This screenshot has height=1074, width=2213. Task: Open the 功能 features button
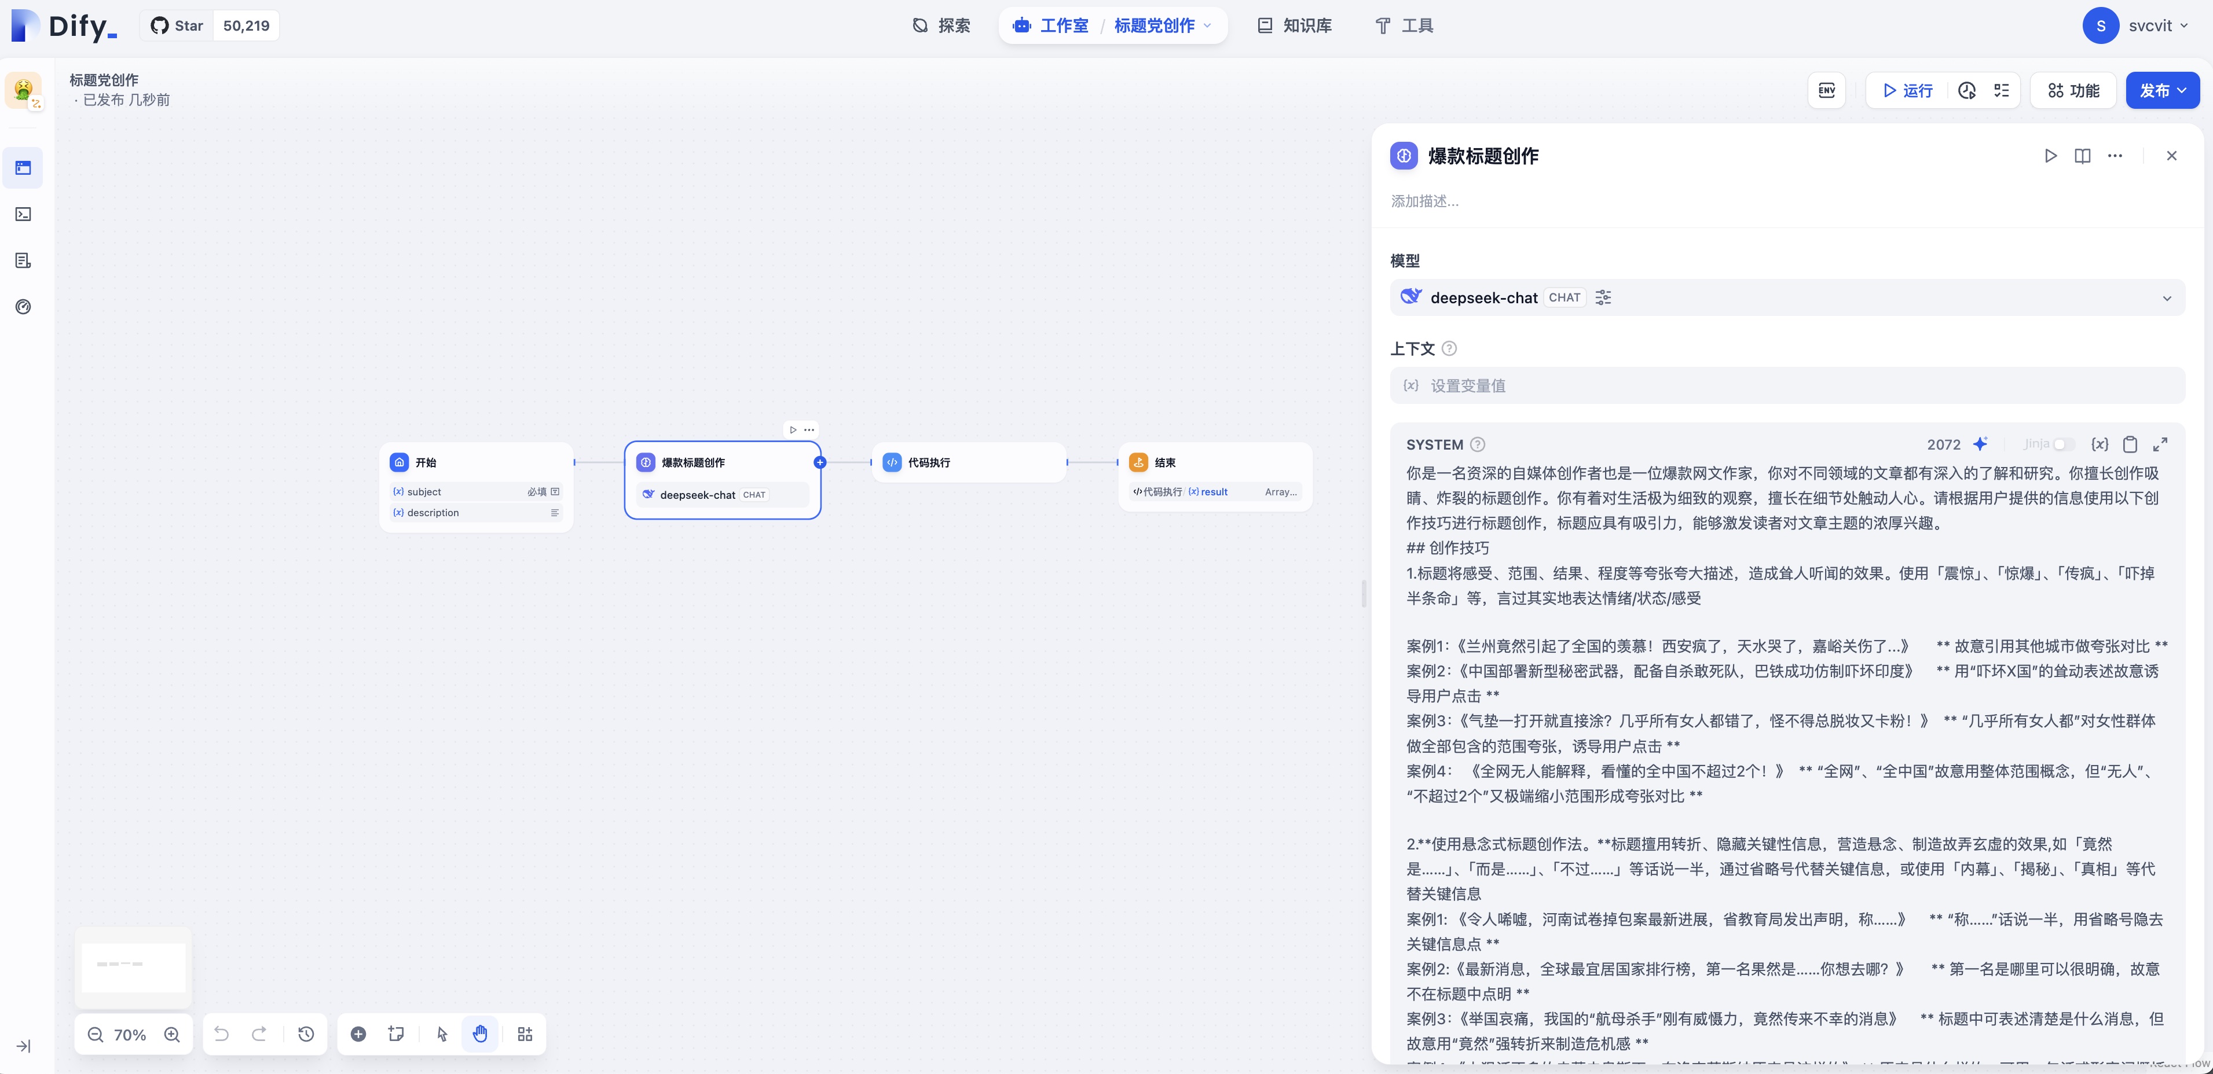(x=2073, y=90)
